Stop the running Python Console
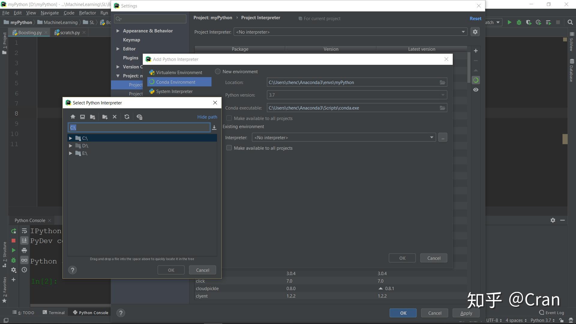 coord(13,241)
